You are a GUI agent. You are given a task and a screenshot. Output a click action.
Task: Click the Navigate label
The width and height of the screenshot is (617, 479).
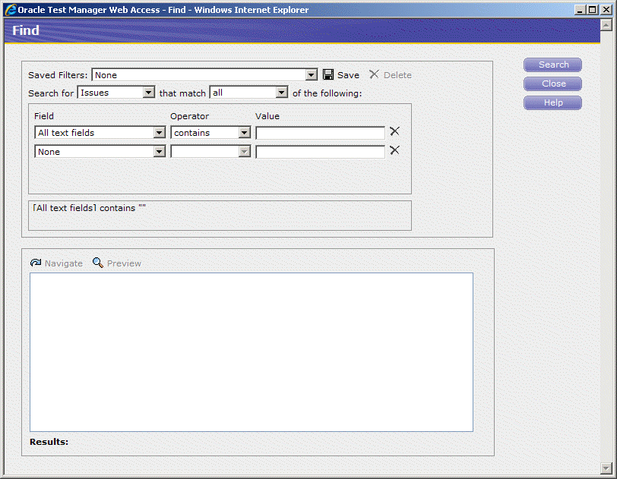click(x=64, y=263)
